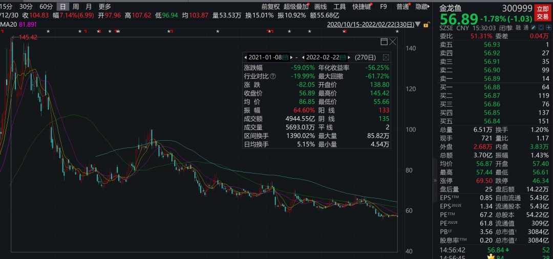
Task: Click the 14:56:42 trade tick row
Action: (495, 250)
